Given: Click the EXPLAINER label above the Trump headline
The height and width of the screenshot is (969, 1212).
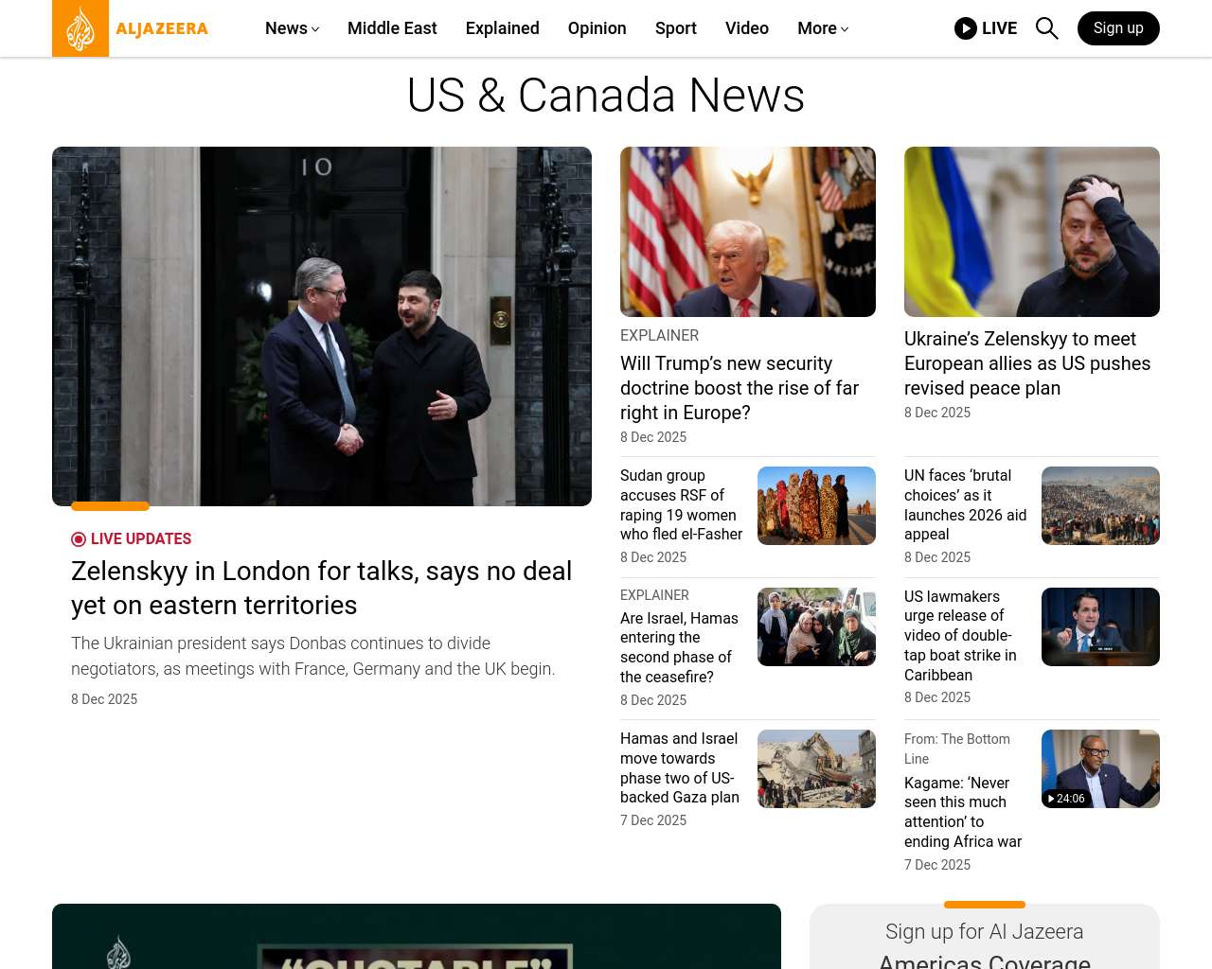Looking at the screenshot, I should click(659, 335).
